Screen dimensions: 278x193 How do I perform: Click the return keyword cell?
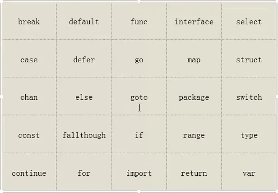pyautogui.click(x=194, y=172)
